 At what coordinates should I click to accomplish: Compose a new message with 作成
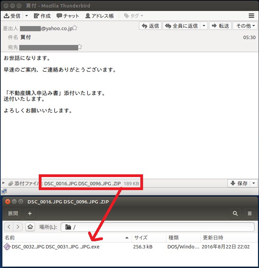[x=42, y=16]
